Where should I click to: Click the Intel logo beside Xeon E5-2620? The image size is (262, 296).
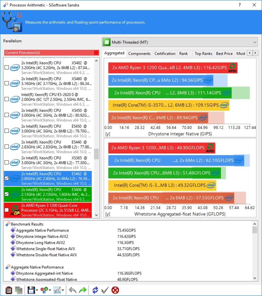pos(15,99)
